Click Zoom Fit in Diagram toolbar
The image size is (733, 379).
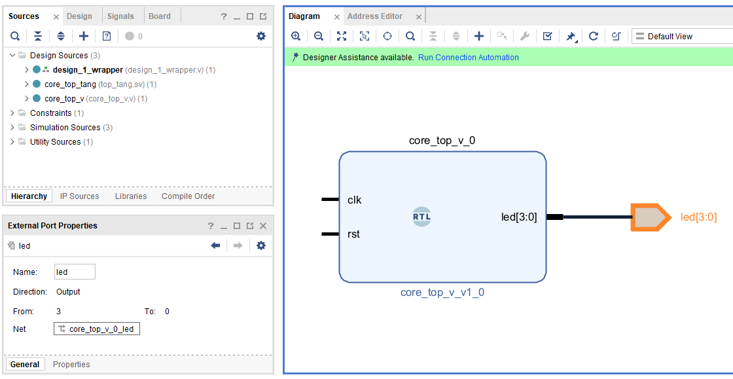342,36
